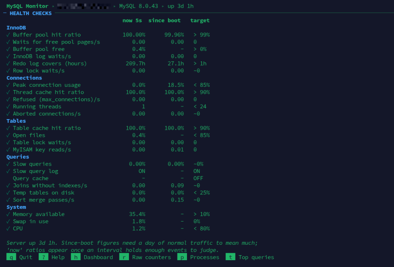The height and width of the screenshot is (267, 394).
Task: Select the Aborted connections/s label
Action: 47,114
